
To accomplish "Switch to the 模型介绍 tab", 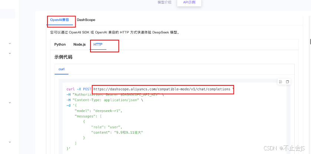I will (x=165, y=2).
